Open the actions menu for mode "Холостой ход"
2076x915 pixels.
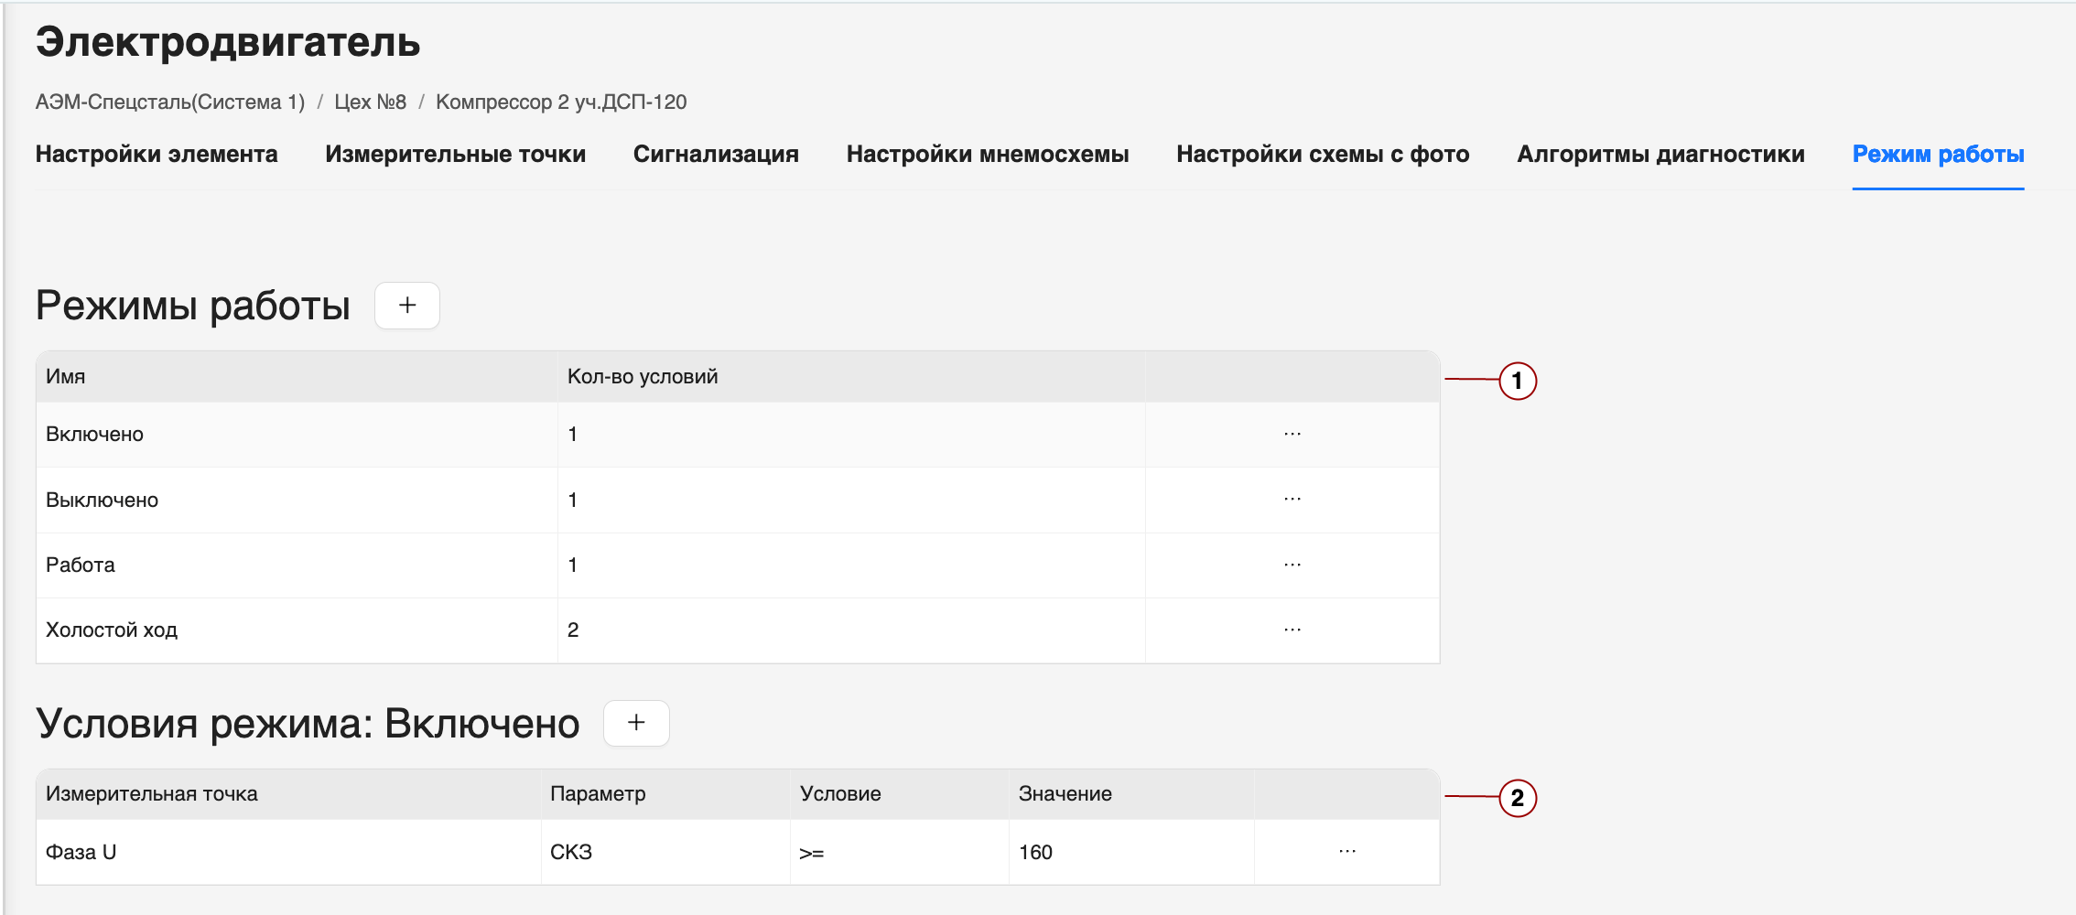(x=1292, y=630)
